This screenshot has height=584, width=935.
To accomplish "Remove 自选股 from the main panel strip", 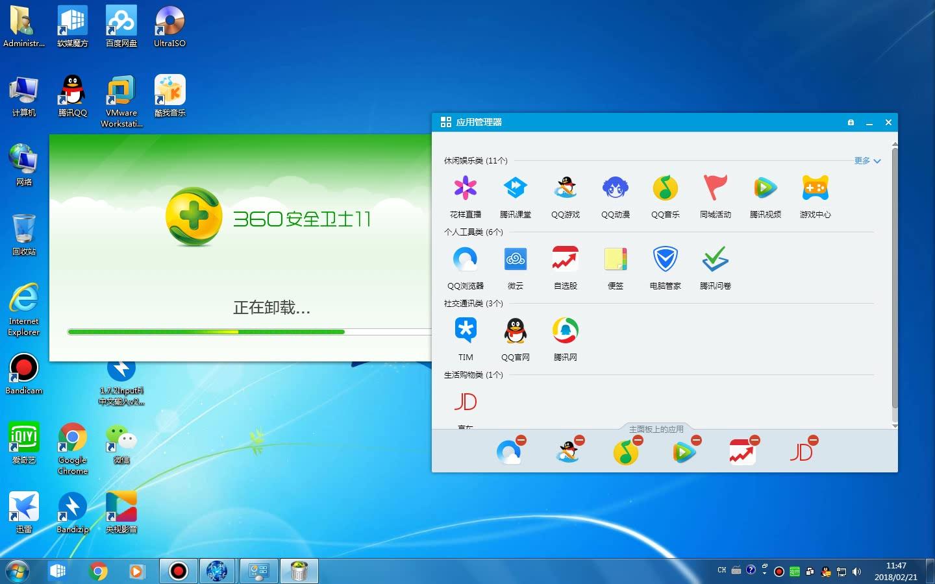I will pyautogui.click(x=755, y=441).
